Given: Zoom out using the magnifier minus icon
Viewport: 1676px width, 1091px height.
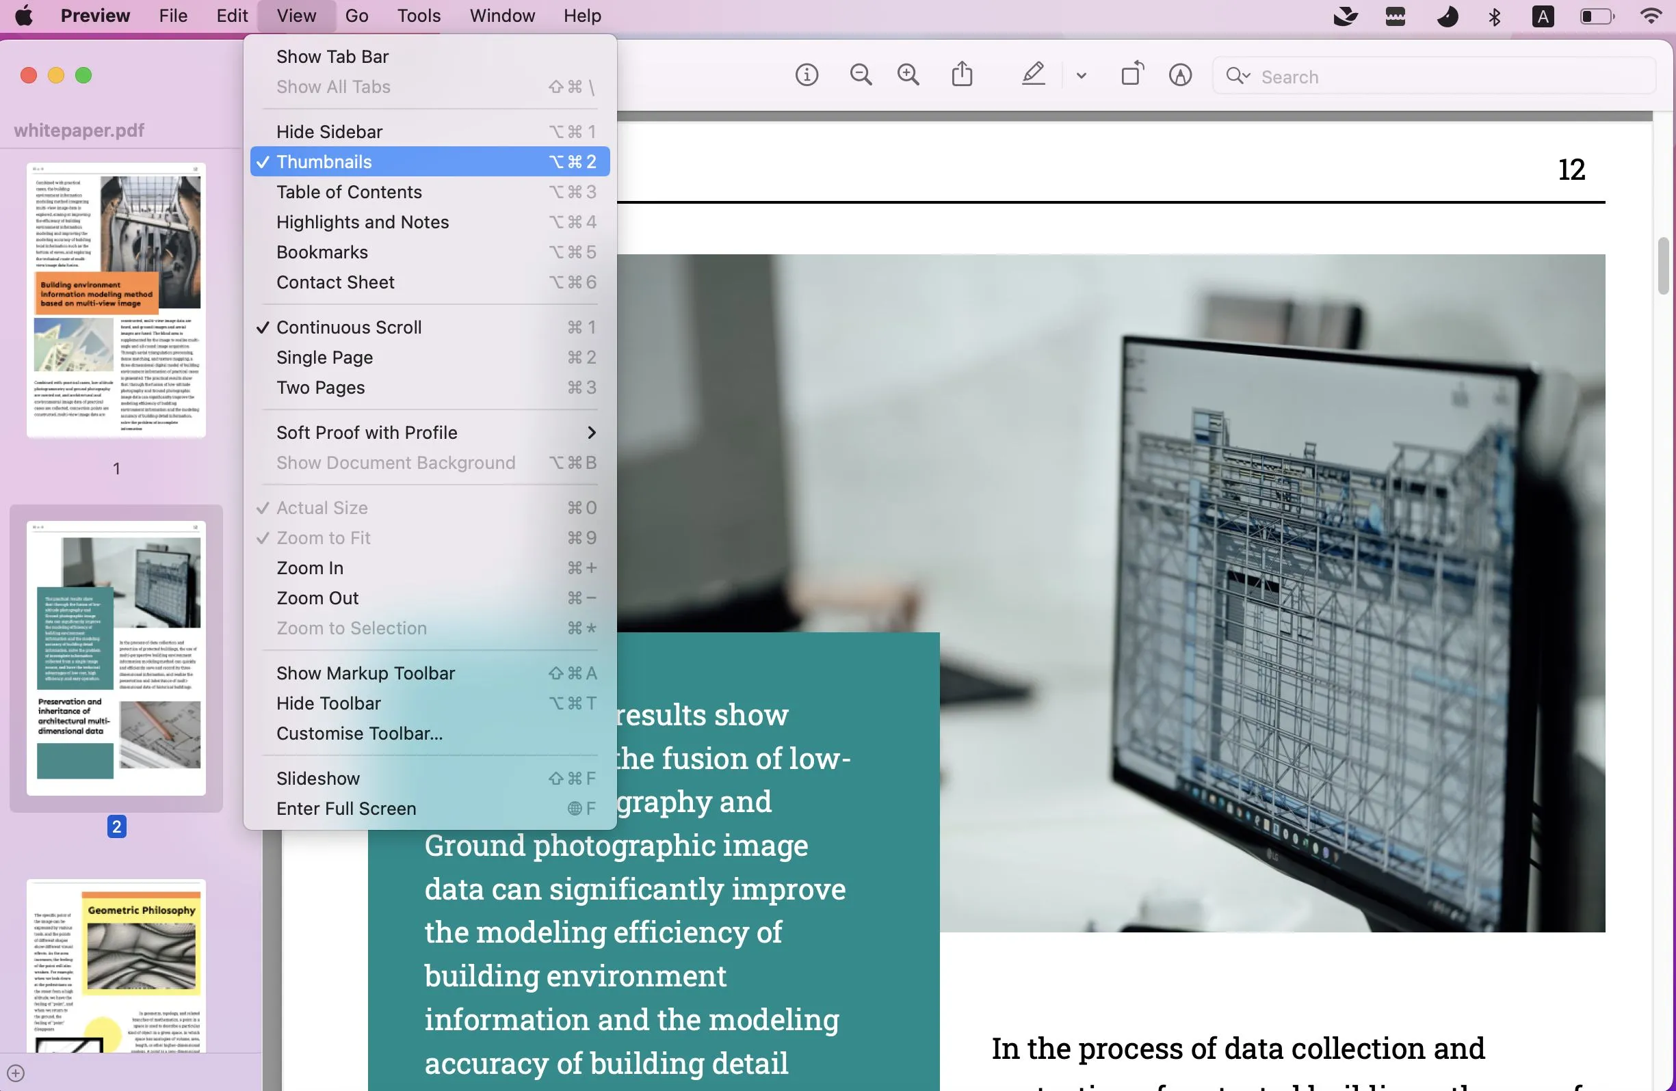Looking at the screenshot, I should coord(861,75).
